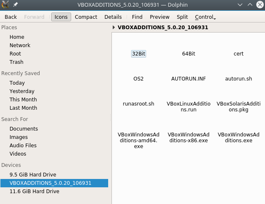The image size is (265, 204).
Task: Pin window using the title bar pin icon
Action: click(16, 5)
